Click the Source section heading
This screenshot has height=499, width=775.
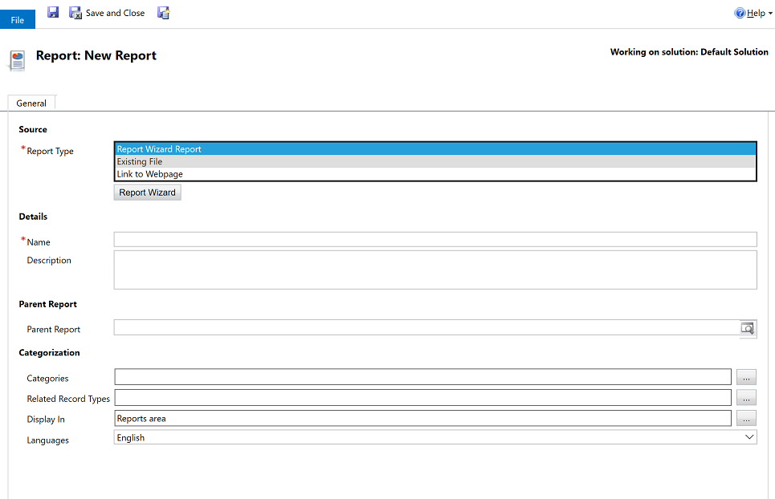pyautogui.click(x=33, y=129)
